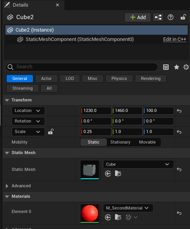Open dropdown arrow next to texture icon
Image resolution: width=190 pixels, height=229 pixels.
point(136,217)
